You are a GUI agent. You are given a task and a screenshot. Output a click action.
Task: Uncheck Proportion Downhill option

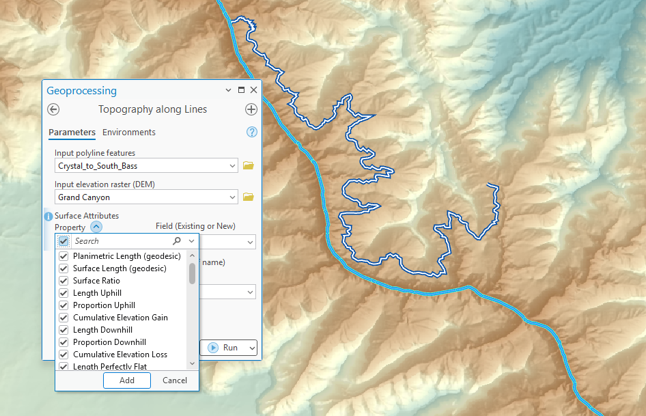point(64,342)
